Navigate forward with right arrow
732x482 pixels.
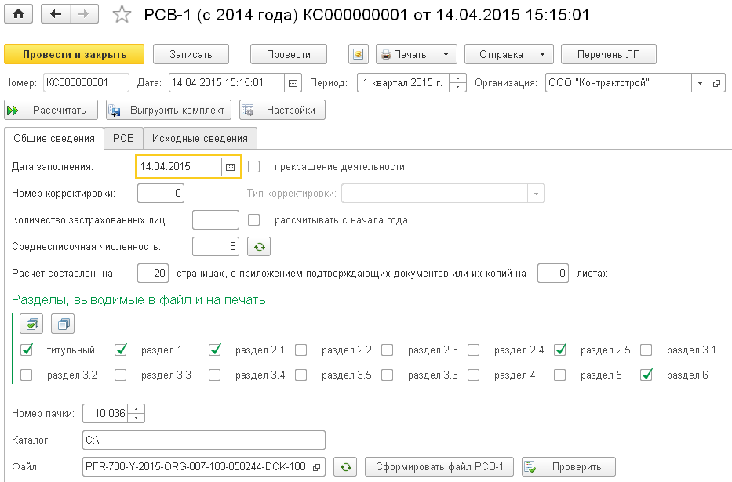[84, 14]
